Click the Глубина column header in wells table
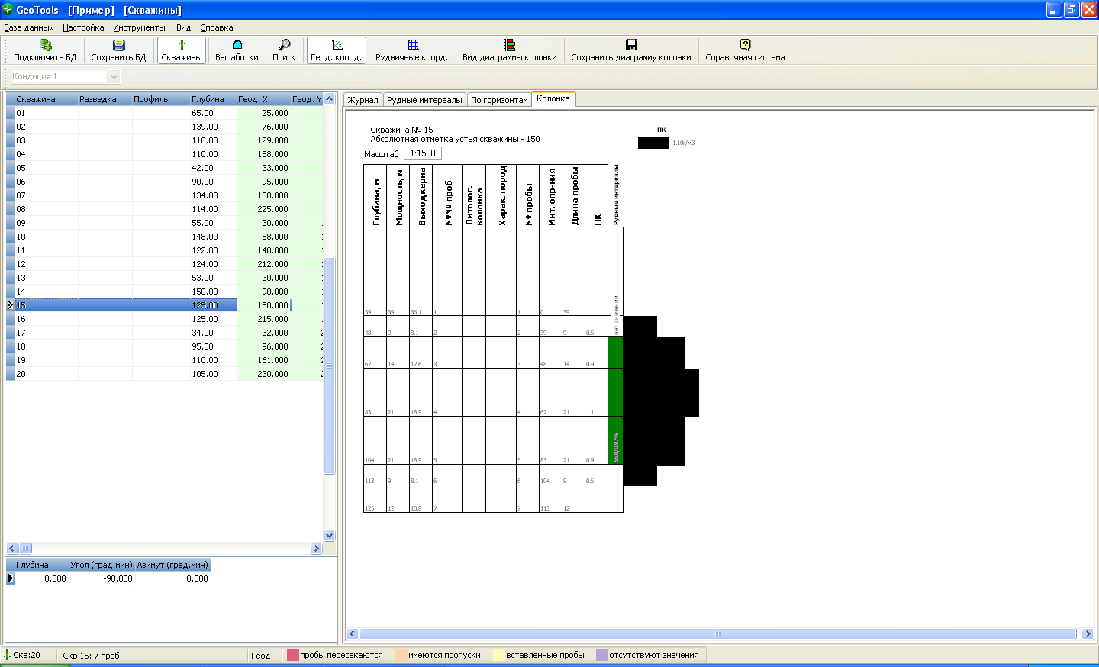This screenshot has width=1099, height=667. [213, 99]
